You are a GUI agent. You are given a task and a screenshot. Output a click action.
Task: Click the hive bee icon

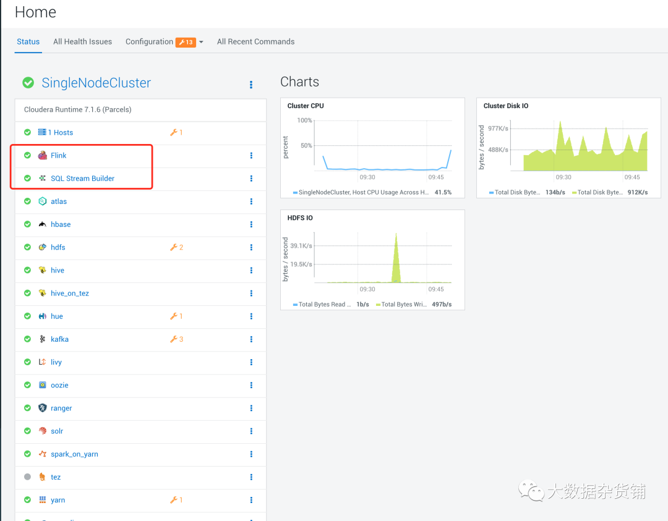coord(43,270)
